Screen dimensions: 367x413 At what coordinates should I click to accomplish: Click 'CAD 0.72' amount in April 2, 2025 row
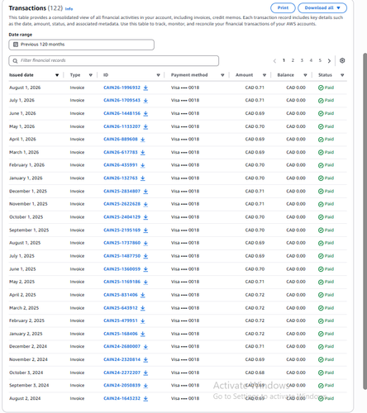(x=255, y=295)
